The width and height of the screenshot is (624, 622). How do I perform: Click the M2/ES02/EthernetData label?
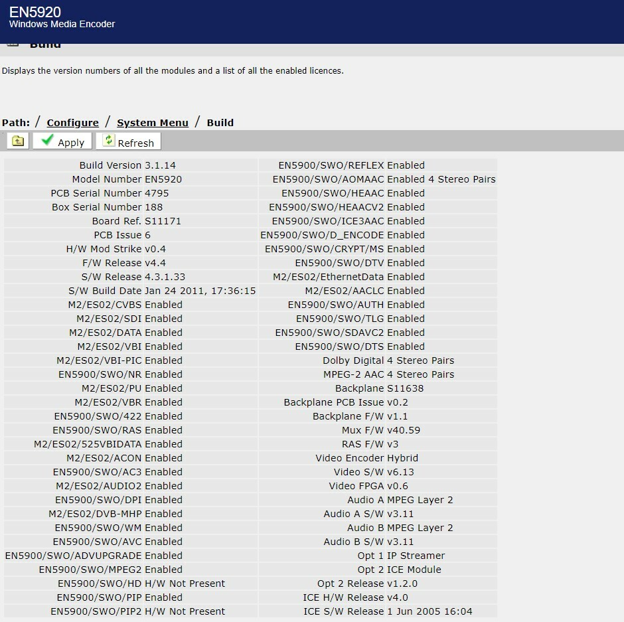329,277
